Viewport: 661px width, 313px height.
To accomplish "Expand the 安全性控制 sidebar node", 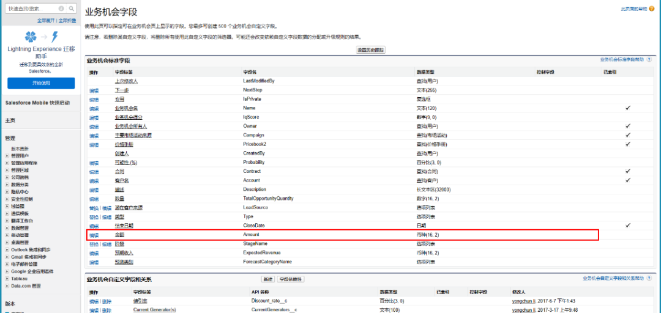I will (x=7, y=199).
